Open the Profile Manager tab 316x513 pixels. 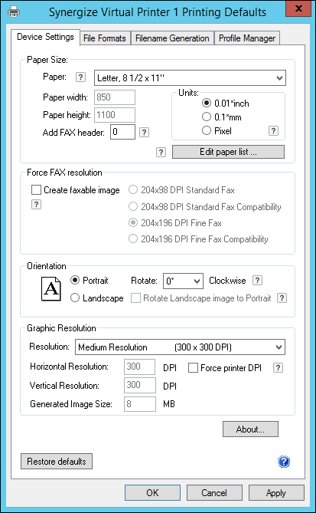pos(247,38)
